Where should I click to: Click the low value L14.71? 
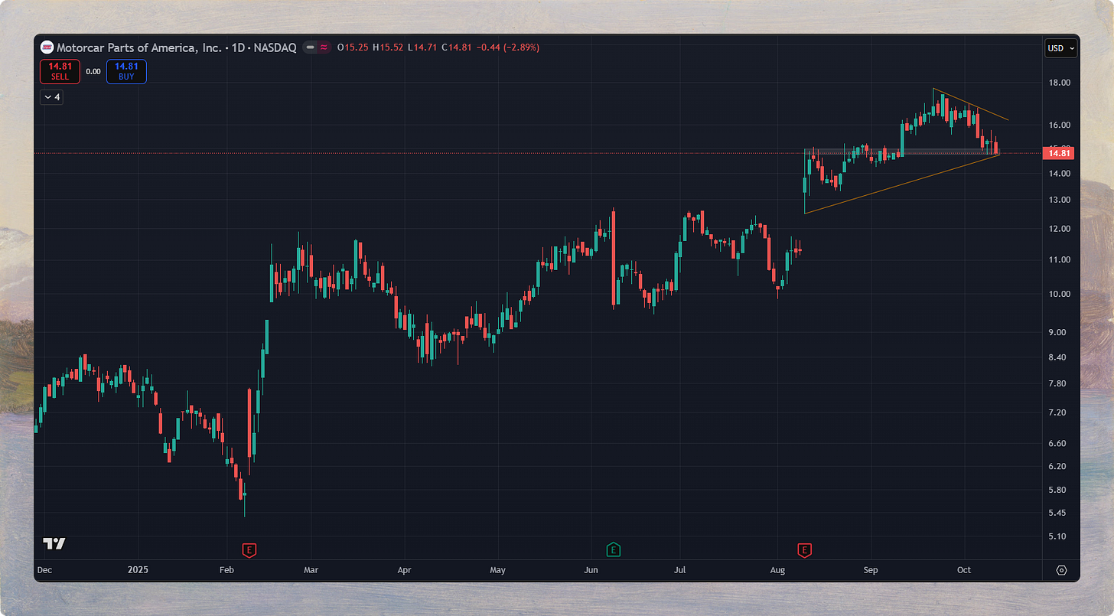pos(421,47)
